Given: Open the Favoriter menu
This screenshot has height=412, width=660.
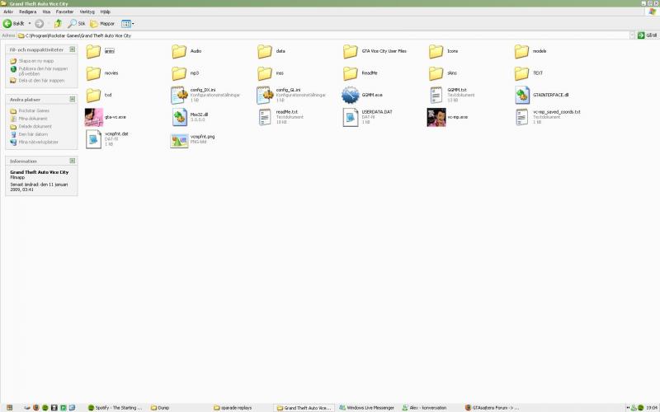Looking at the screenshot, I should [65, 12].
